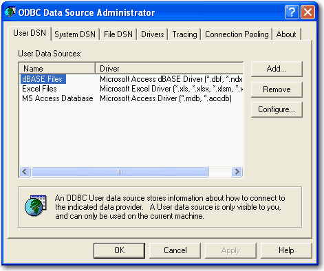Select the MS Access Database entry

pyautogui.click(x=58, y=98)
